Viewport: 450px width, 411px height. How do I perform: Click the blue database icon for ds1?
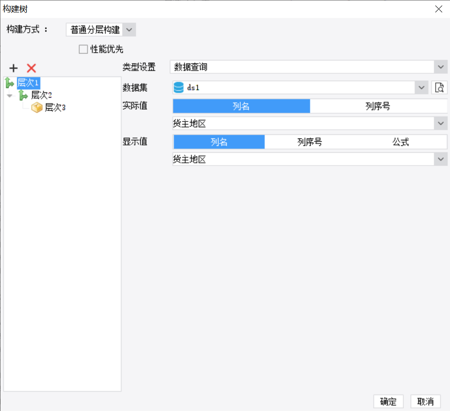click(179, 87)
